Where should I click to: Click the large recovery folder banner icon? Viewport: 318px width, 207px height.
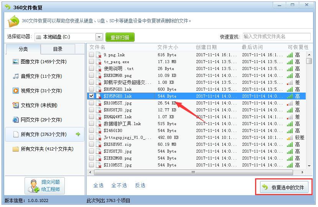click(13, 21)
